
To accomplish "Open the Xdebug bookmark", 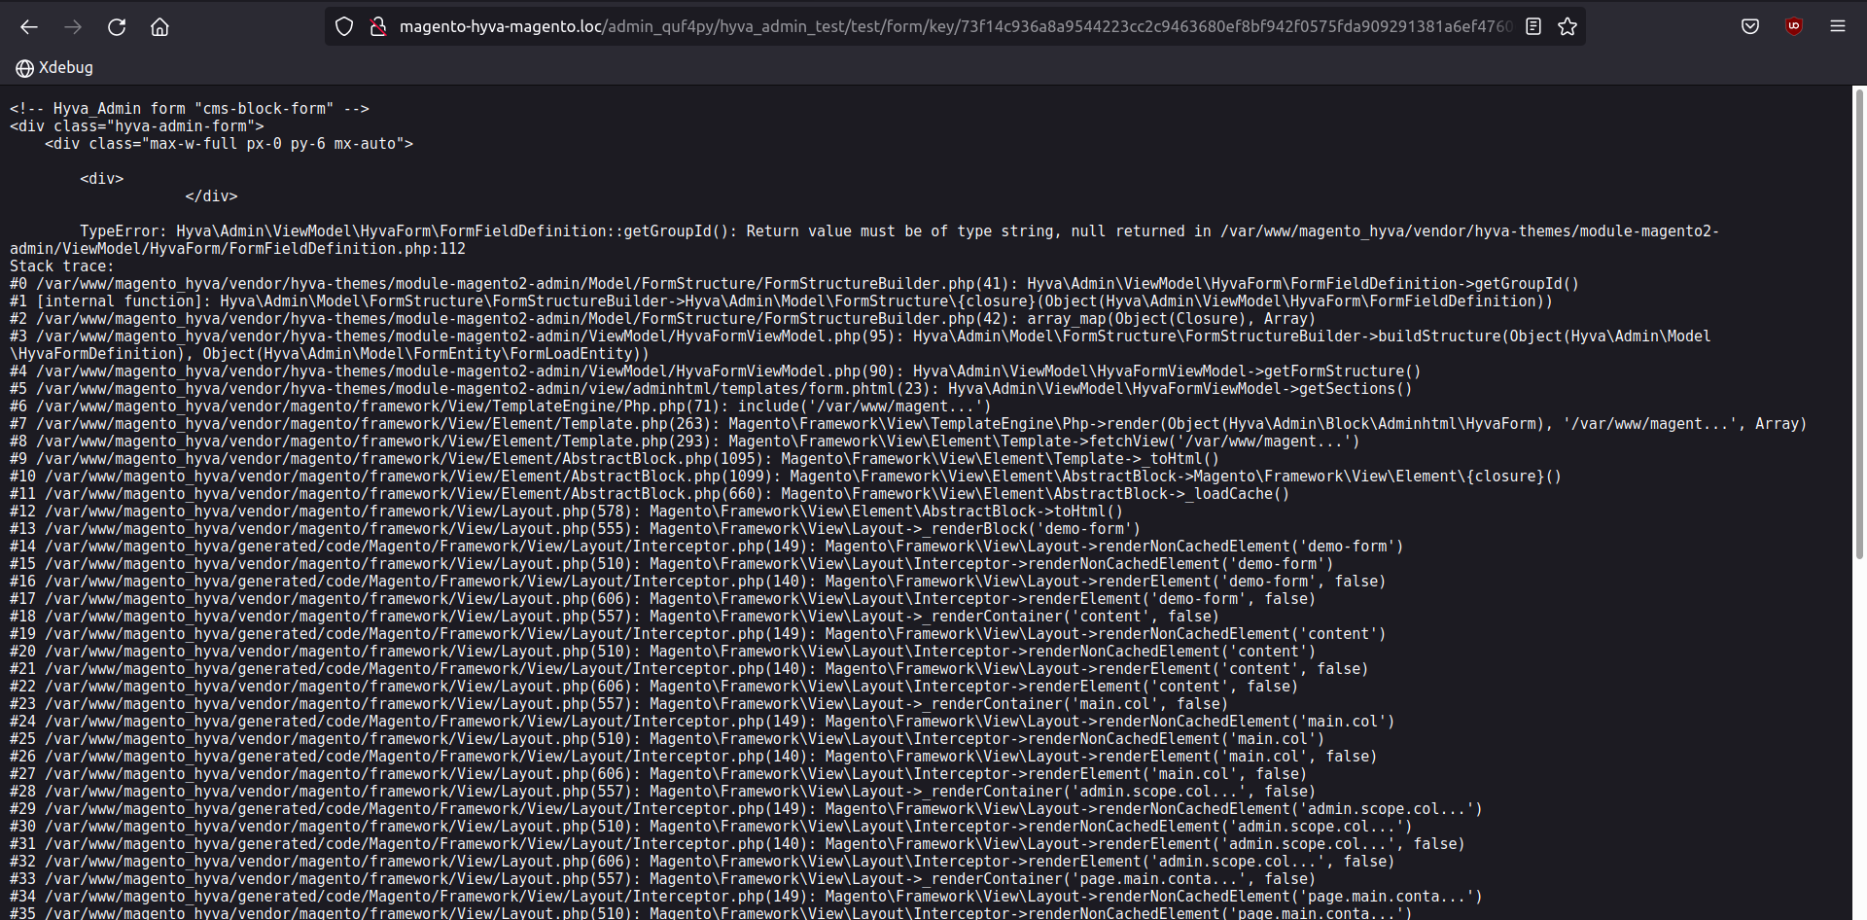I will 54,68.
